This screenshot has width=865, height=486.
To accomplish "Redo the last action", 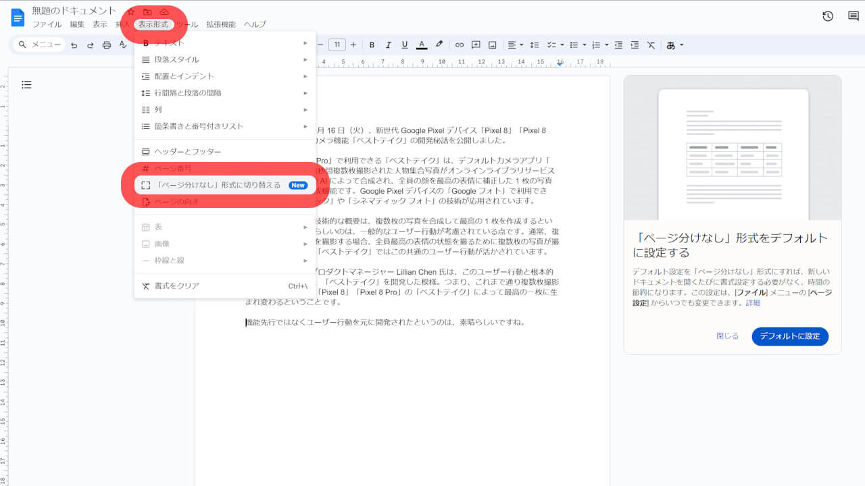I will [x=90, y=45].
